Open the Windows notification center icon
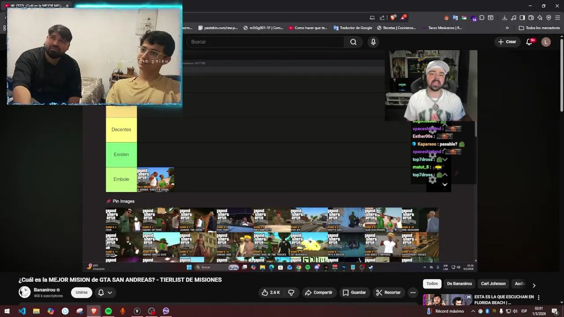564x317 pixels. click(x=555, y=311)
